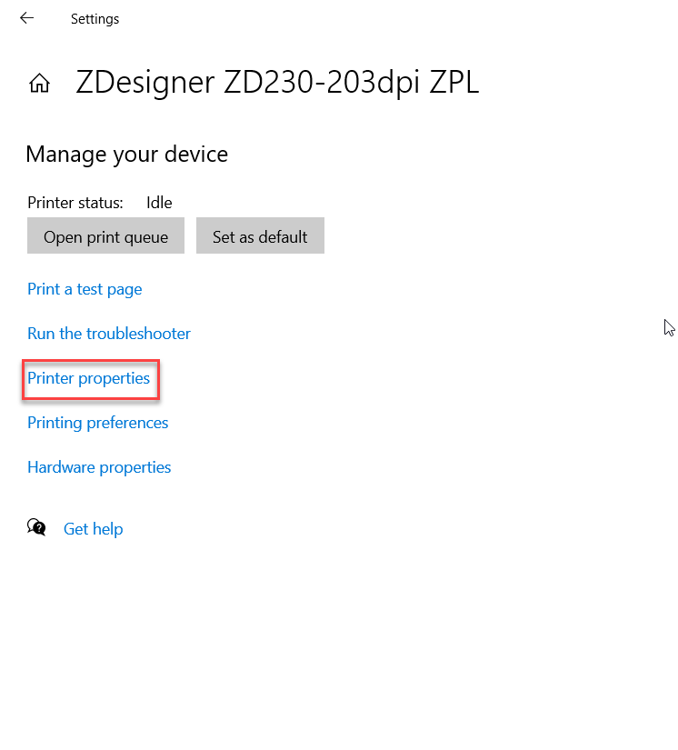678x750 pixels.
Task: Open the Get help link
Action: (x=94, y=529)
